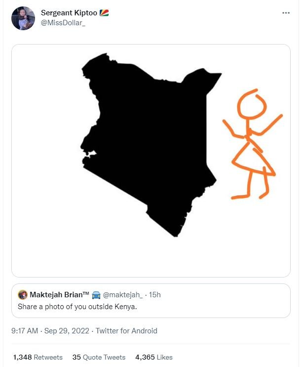The width and height of the screenshot is (306, 367).
Task: Click the 9:17 AM tweet time
Action: pyautogui.click(x=24, y=331)
